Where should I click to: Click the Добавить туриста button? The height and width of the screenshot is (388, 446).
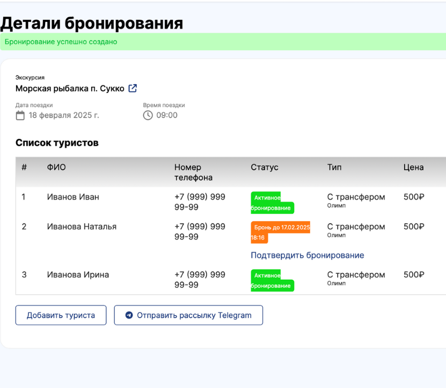tap(61, 315)
